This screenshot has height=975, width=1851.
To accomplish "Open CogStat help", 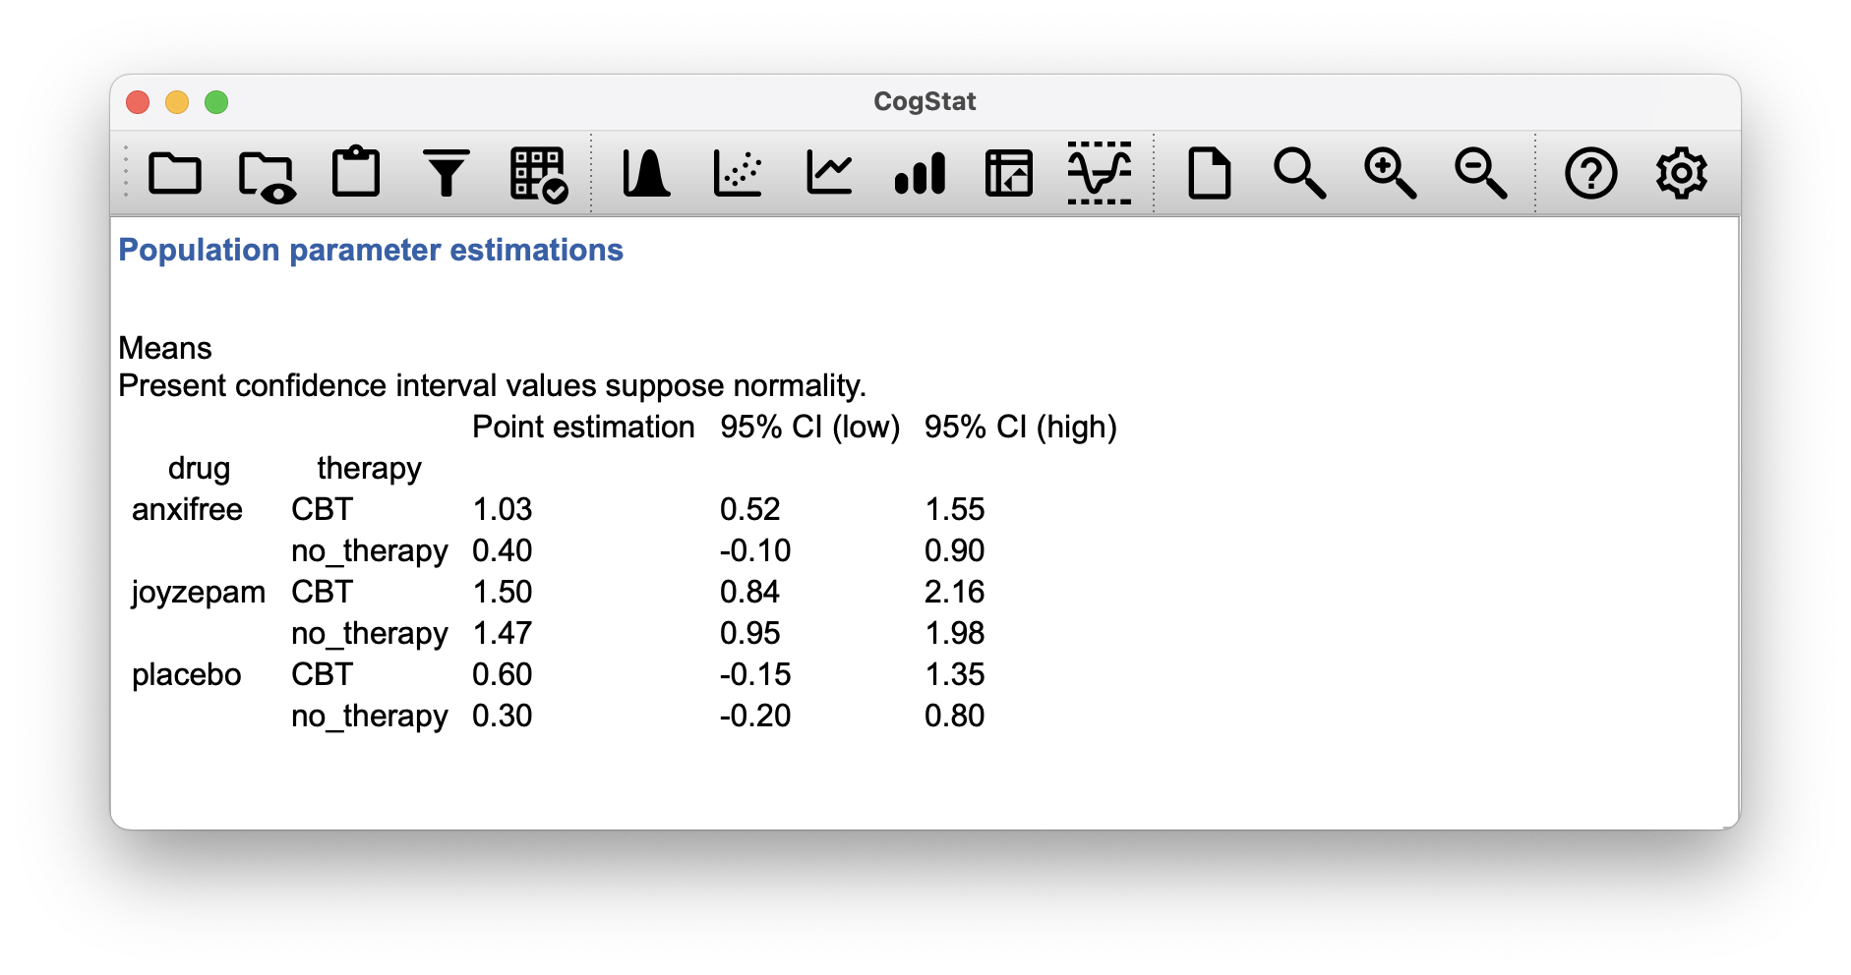I will tap(1592, 172).
